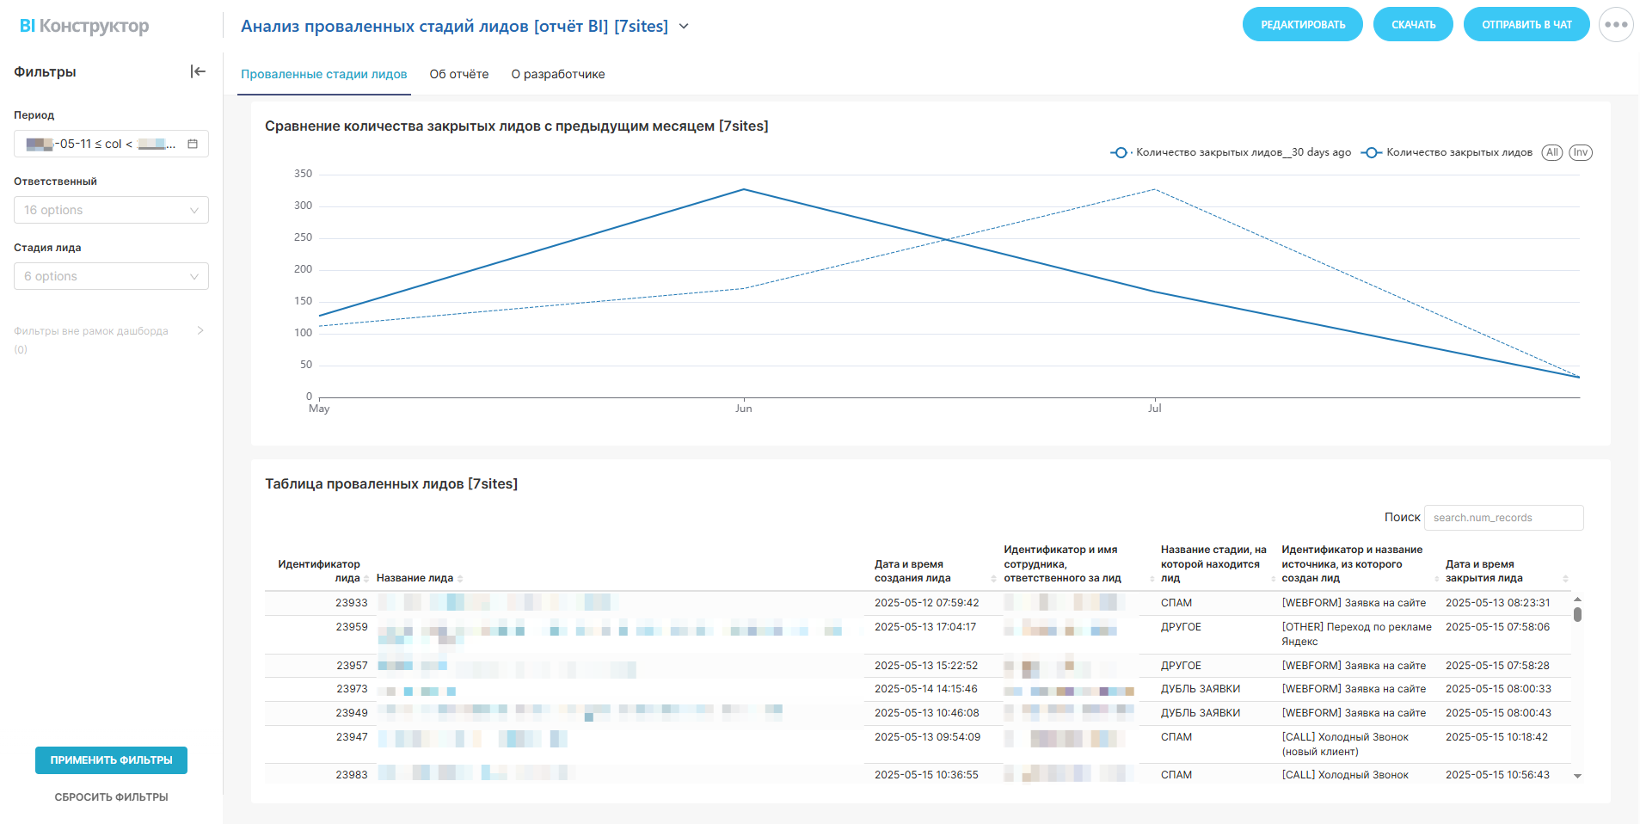Open the report title dropdown chevron
The image size is (1640, 824).
point(684,26)
